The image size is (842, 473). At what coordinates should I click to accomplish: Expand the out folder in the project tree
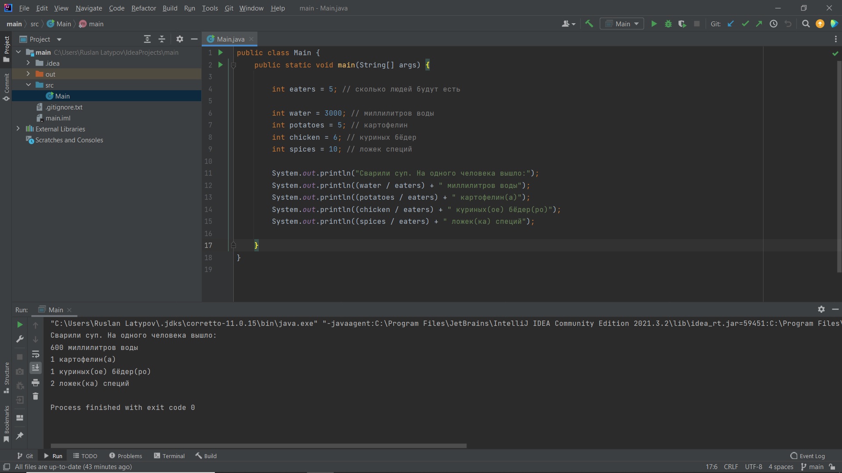point(28,74)
